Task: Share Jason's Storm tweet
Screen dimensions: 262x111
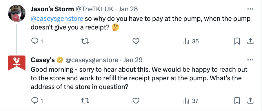Action: click(x=250, y=41)
